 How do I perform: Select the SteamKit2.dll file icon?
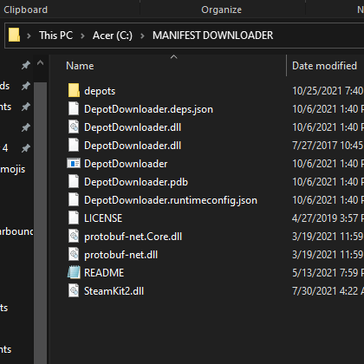point(74,290)
